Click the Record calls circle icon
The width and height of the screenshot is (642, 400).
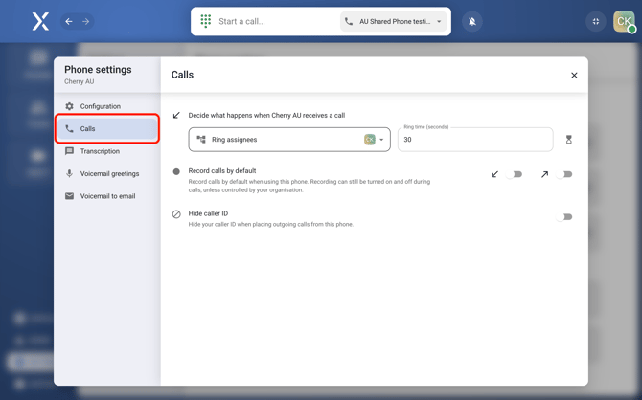point(176,172)
